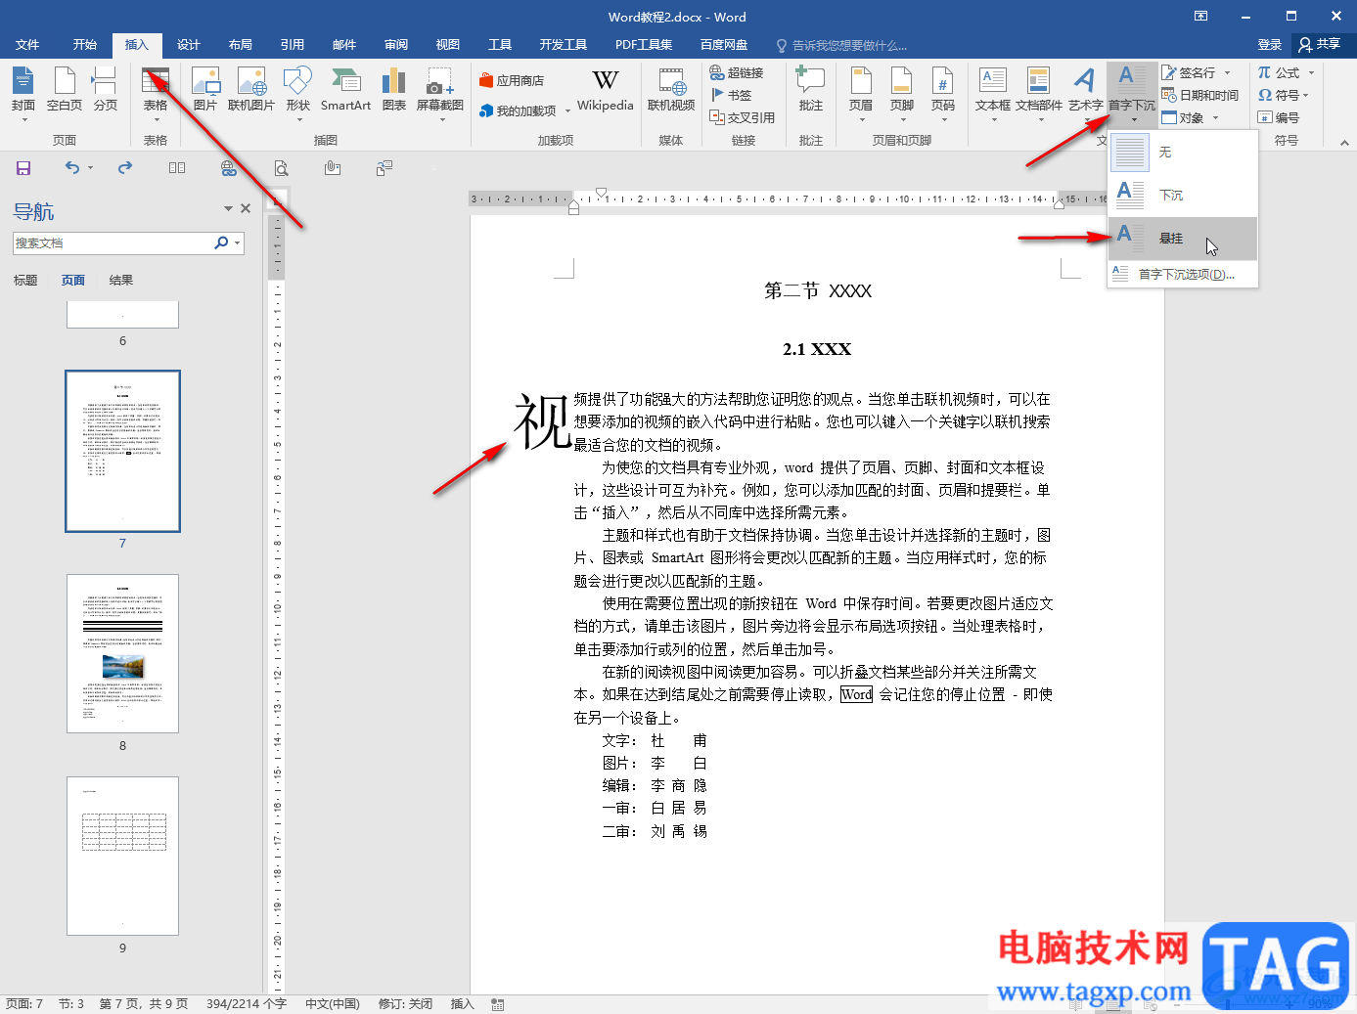Open document parts (文档部件) menu
The image size is (1357, 1014).
coord(1039,93)
